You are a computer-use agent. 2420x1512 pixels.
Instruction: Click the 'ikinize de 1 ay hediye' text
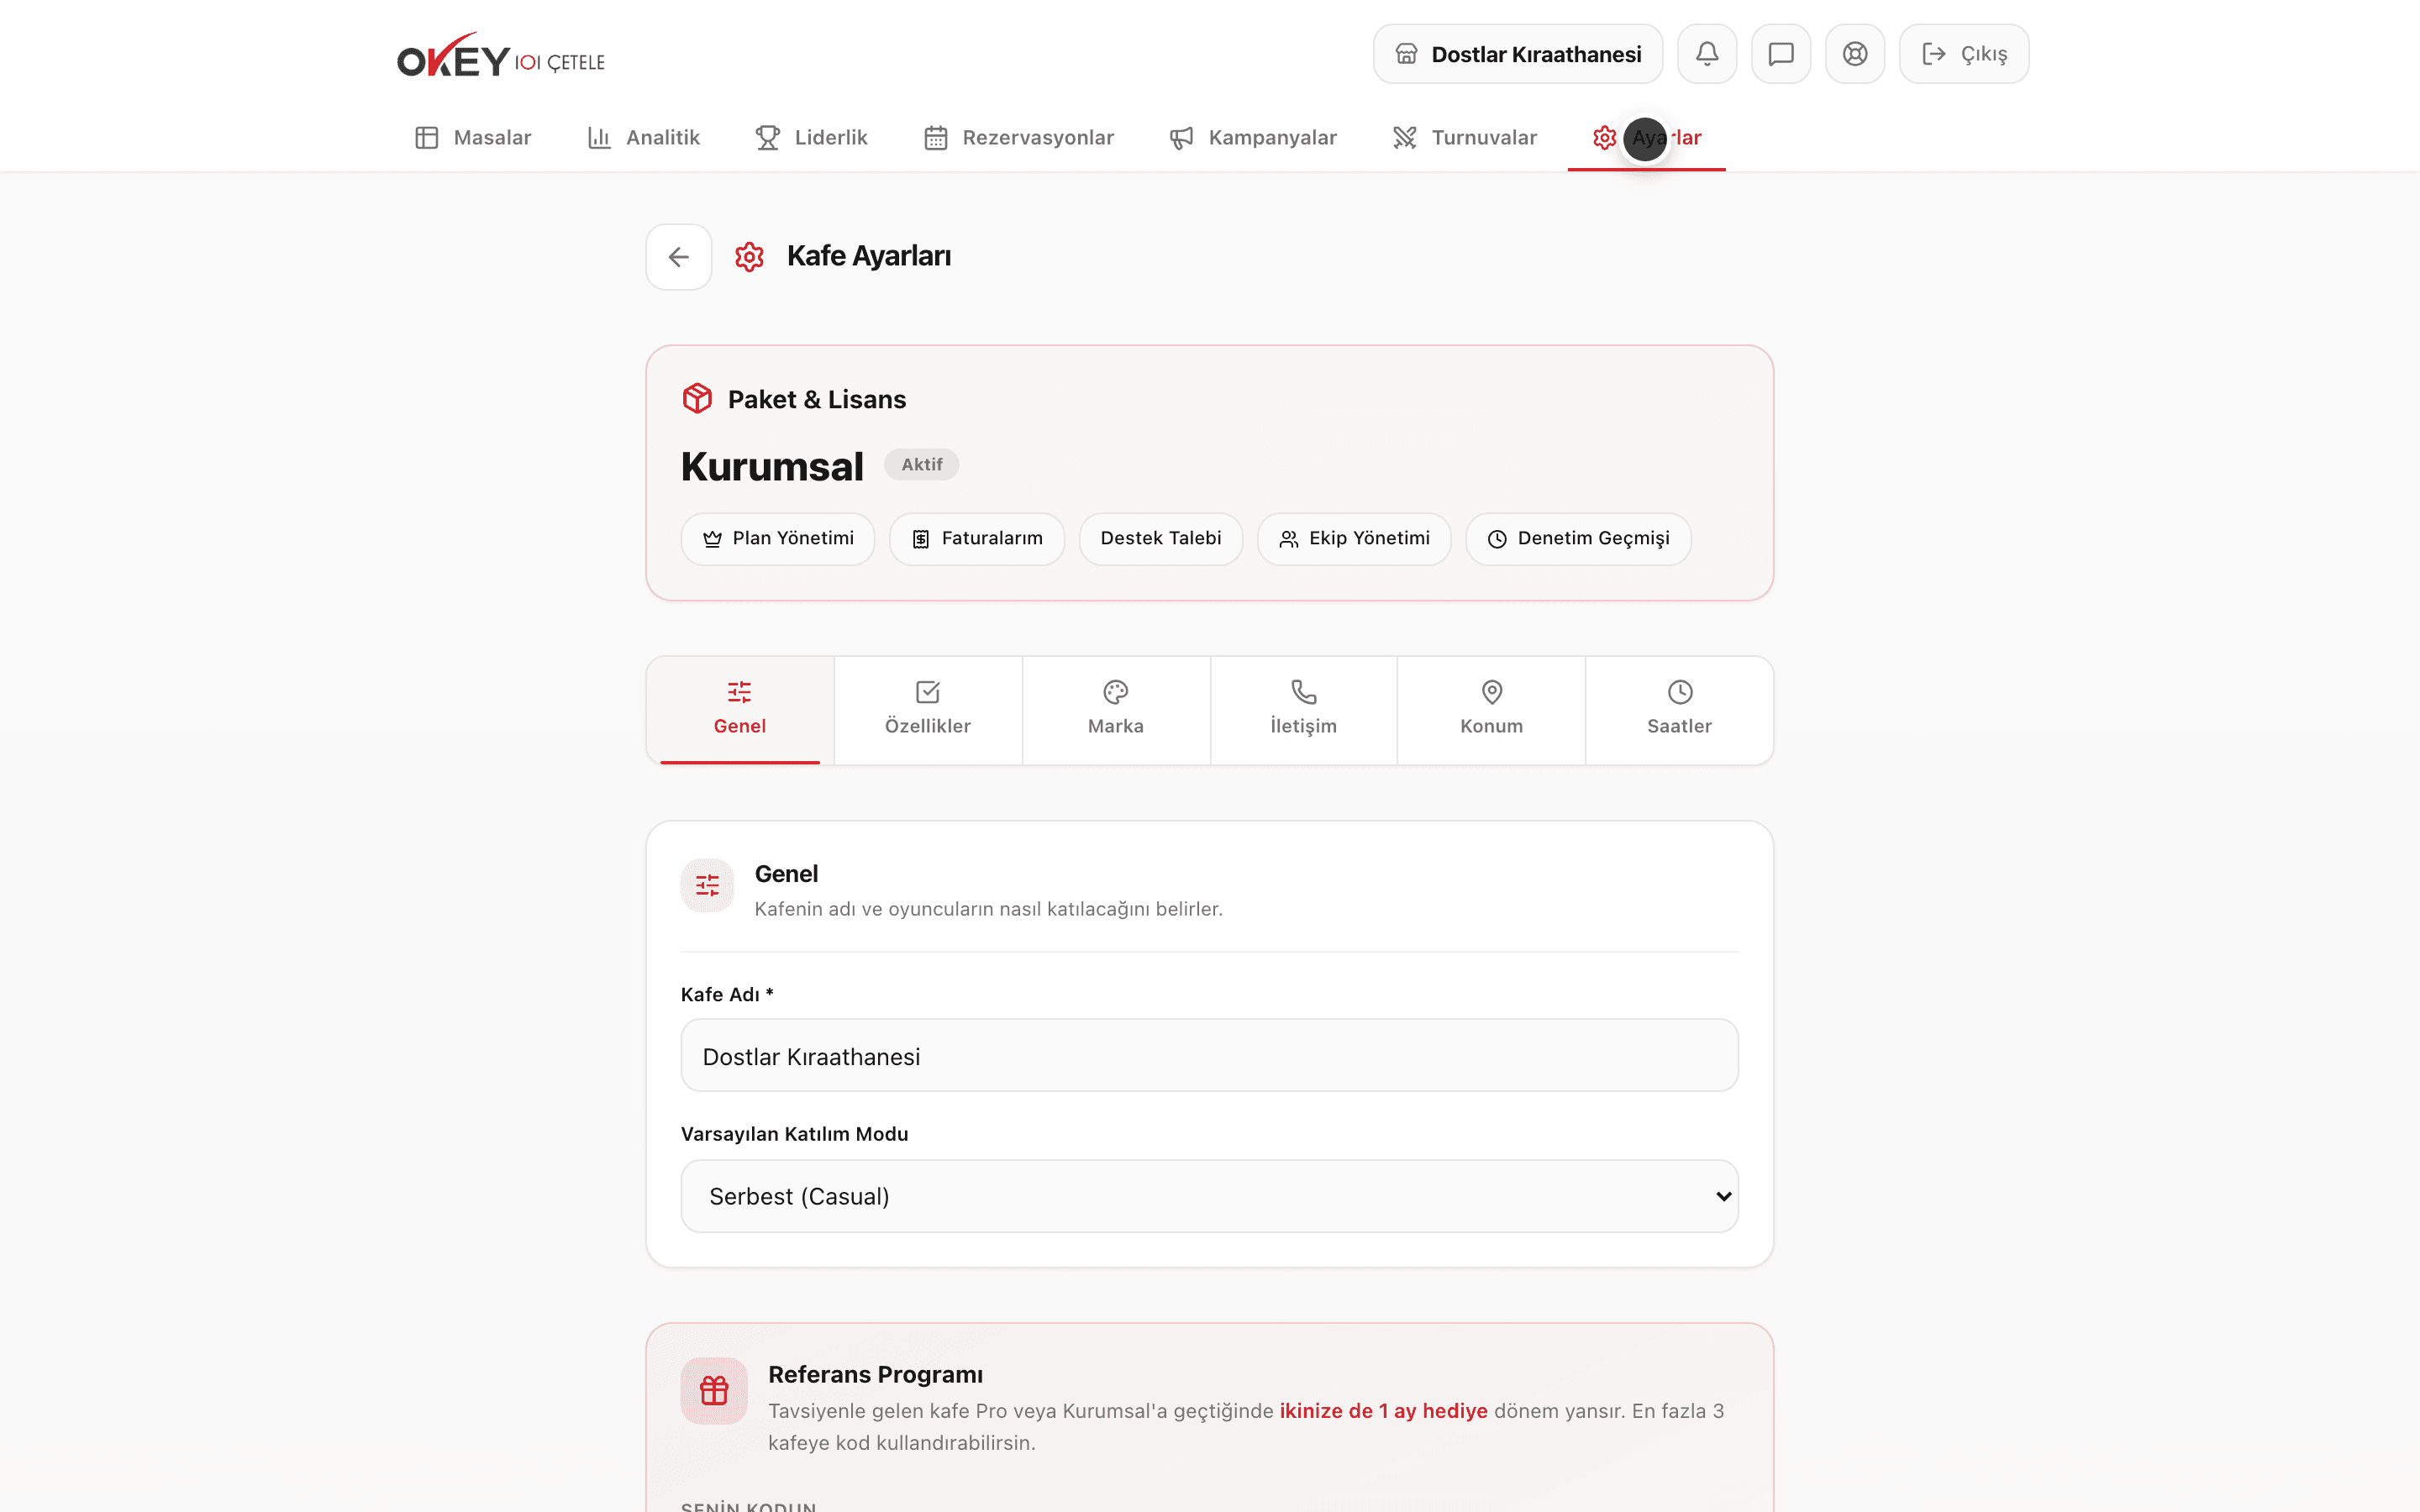pos(1384,1411)
